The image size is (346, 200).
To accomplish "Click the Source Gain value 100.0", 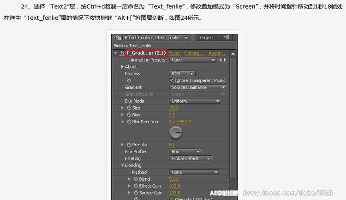I will pyautogui.click(x=174, y=193).
